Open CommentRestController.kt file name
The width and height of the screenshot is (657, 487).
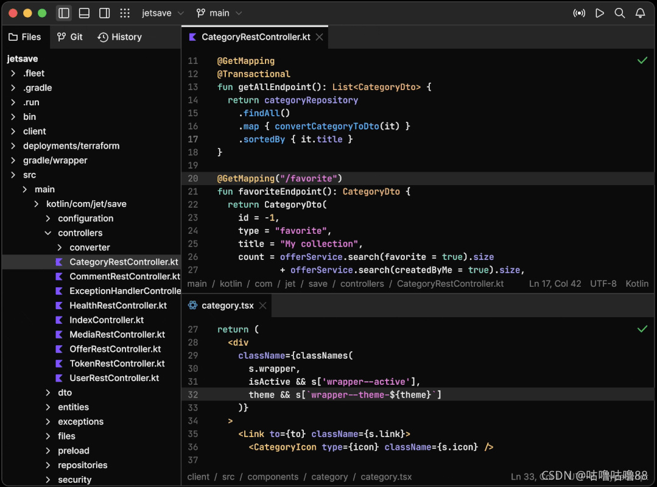coord(125,276)
